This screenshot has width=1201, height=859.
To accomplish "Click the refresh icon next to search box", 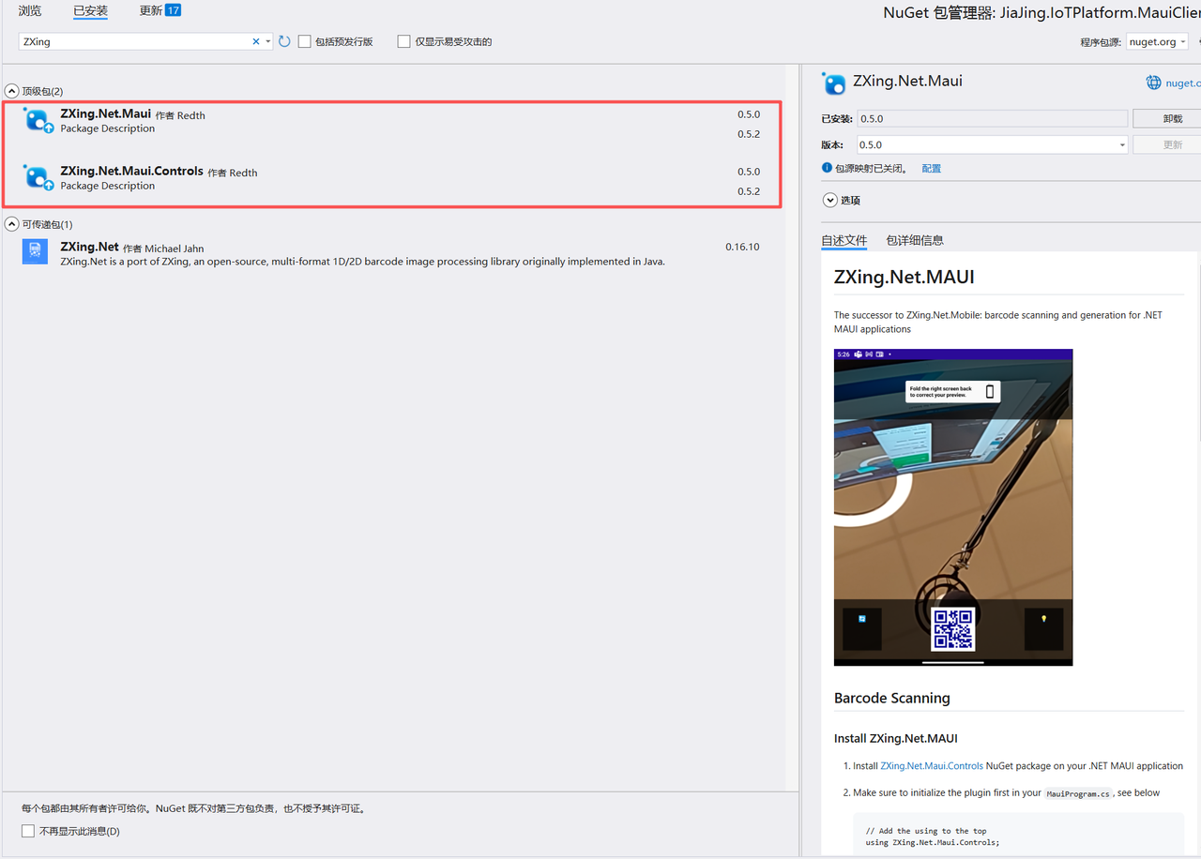I will 284,42.
